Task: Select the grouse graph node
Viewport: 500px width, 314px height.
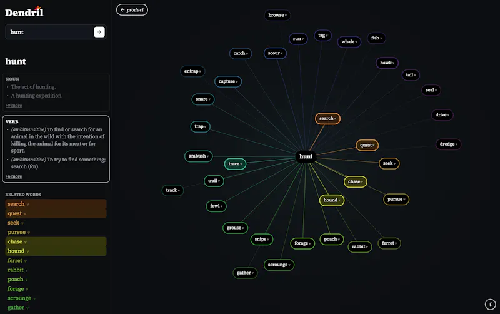Action: pyautogui.click(x=235, y=228)
